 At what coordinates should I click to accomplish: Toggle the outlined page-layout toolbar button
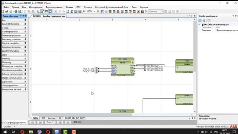click(50, 12)
